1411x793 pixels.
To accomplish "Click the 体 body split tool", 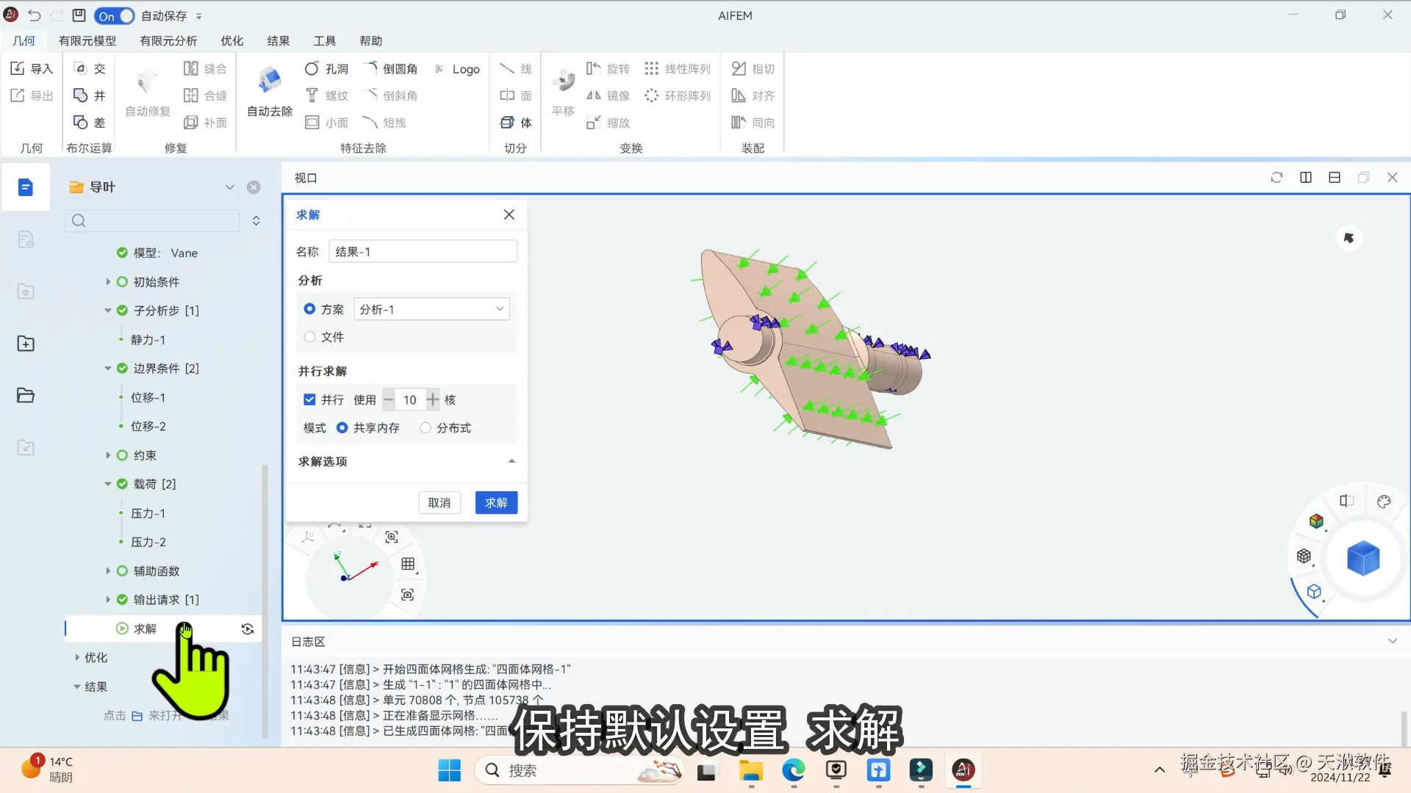I will click(516, 123).
